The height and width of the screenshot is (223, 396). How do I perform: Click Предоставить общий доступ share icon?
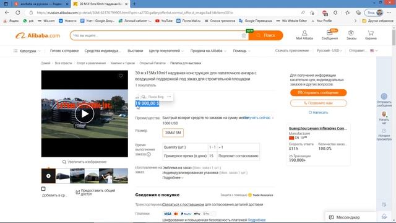(x=78, y=192)
